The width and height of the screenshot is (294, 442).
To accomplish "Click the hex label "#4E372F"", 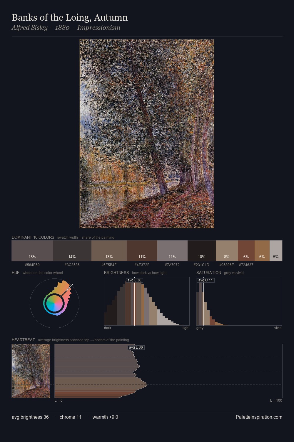I will pos(142,265).
